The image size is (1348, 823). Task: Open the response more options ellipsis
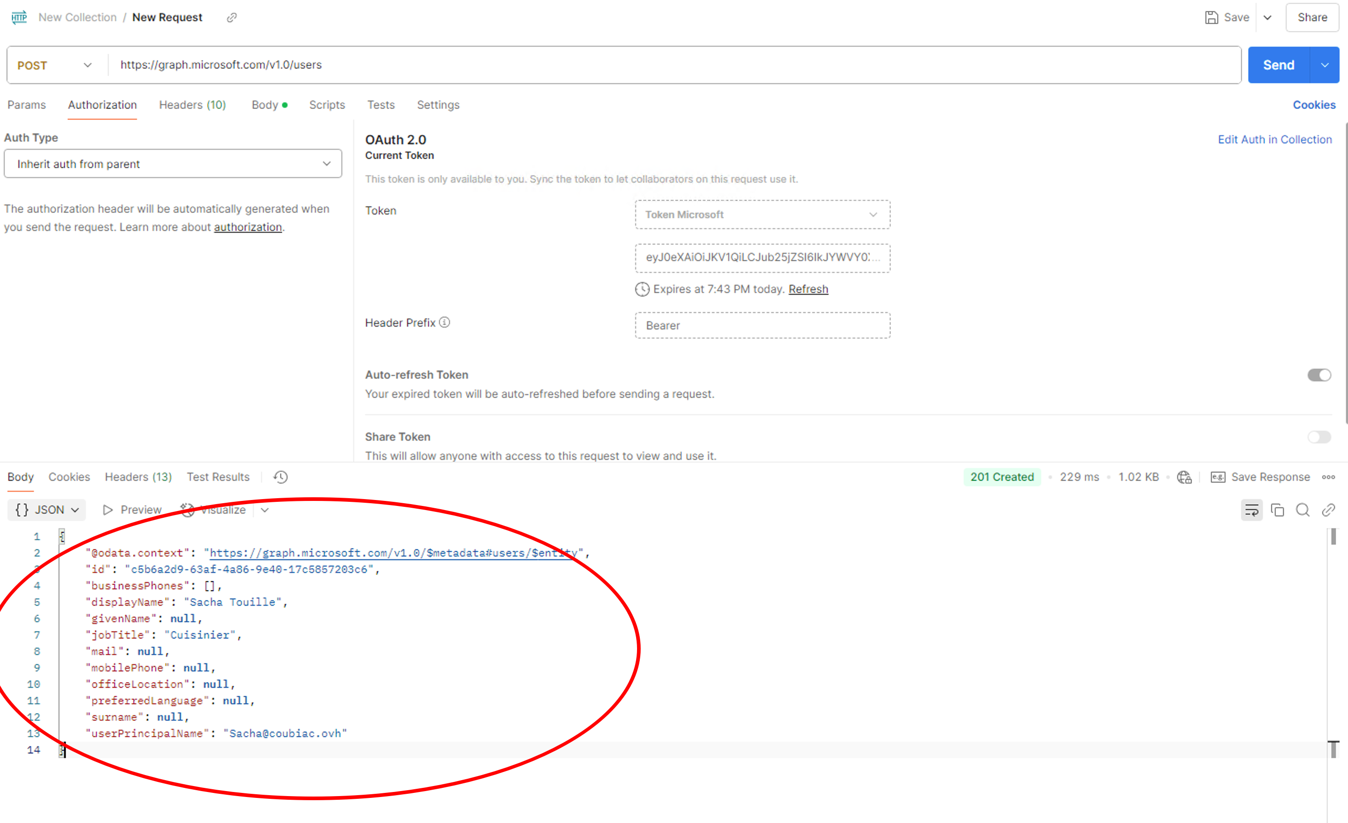point(1328,477)
